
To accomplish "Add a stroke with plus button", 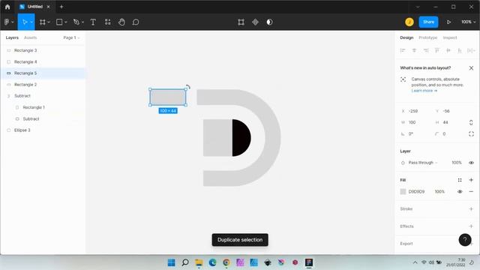I will click(x=471, y=208).
